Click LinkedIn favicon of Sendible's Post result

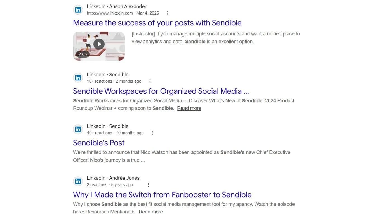(x=78, y=129)
